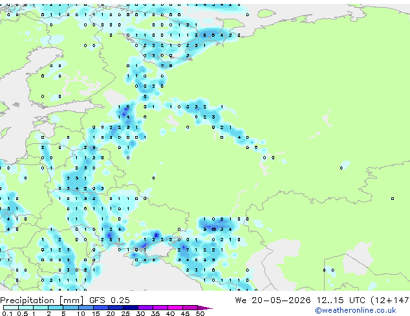Click the 'GFS 0.25' model label

click(109, 301)
